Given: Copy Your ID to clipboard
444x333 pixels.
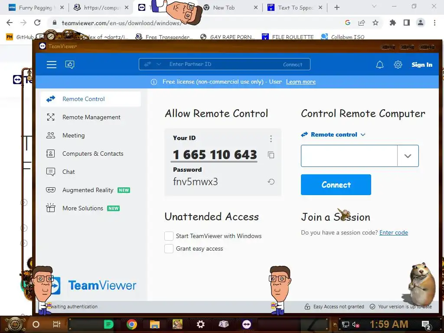Looking at the screenshot, I should coord(271,155).
